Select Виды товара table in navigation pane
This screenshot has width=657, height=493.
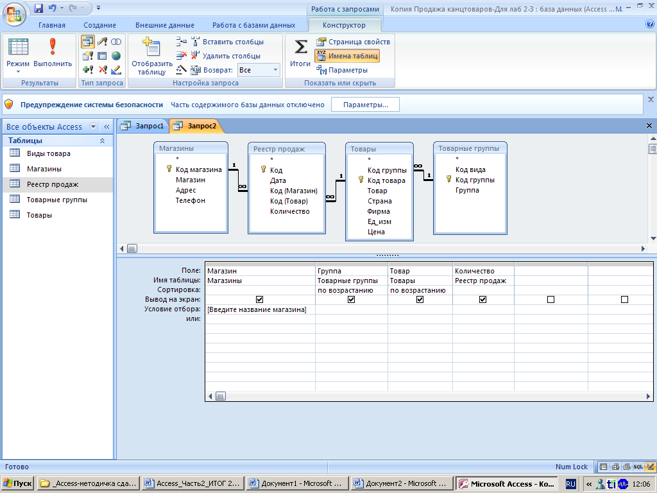(x=58, y=153)
